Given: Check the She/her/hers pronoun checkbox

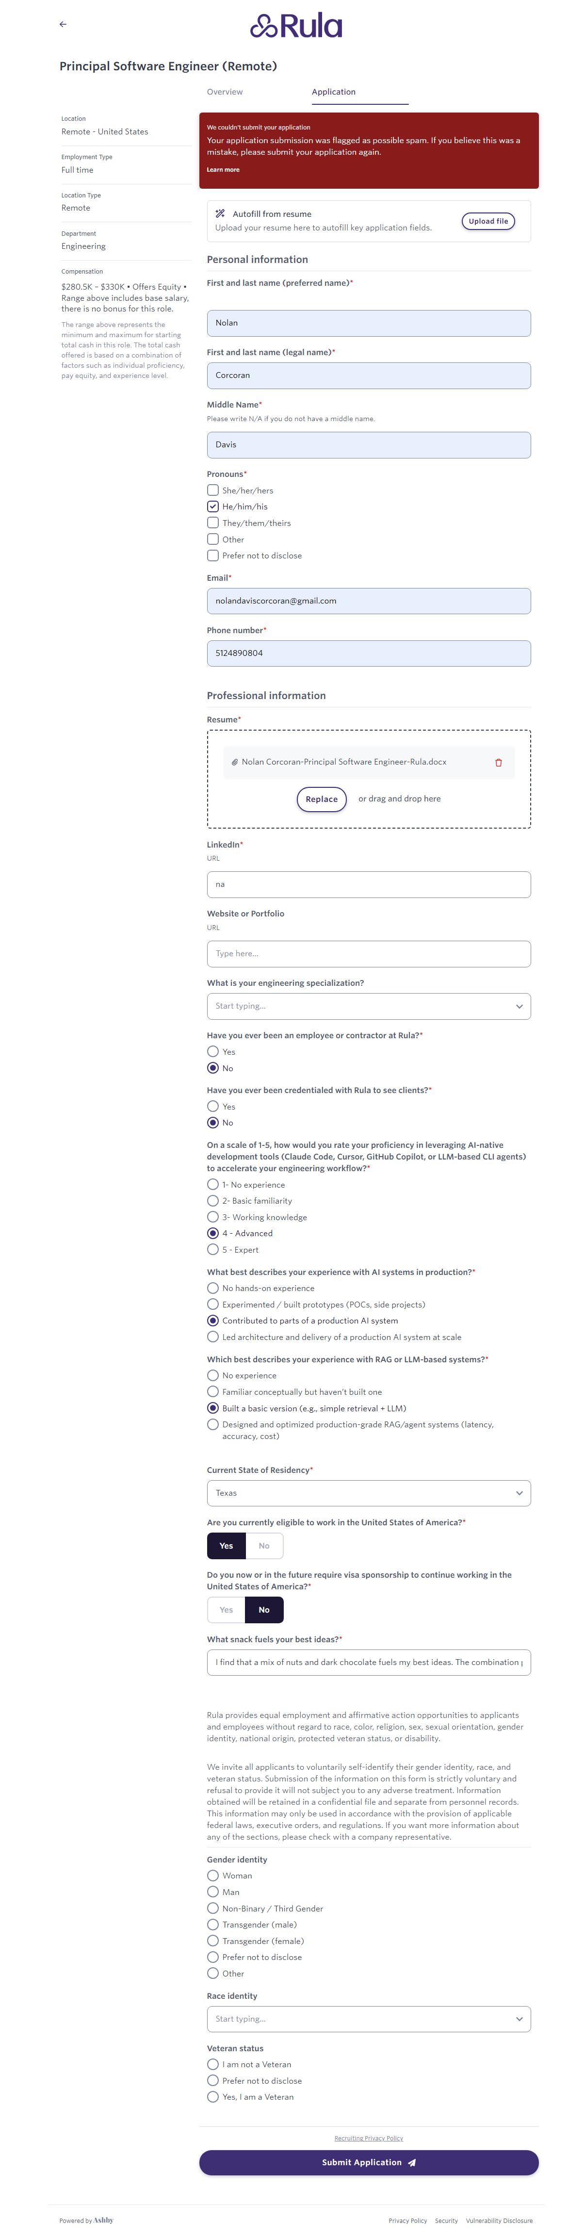Looking at the screenshot, I should tap(212, 490).
